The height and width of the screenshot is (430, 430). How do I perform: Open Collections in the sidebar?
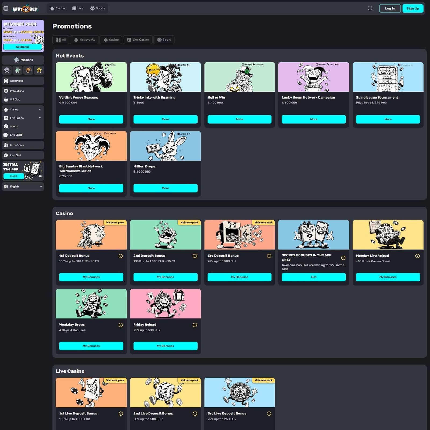point(23,81)
